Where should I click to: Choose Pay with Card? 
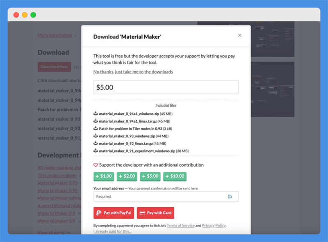155,213
